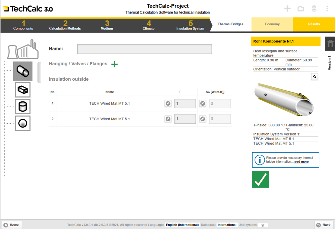
Task: Click the T-inside: 300.00 °C text
Action: pos(269,125)
